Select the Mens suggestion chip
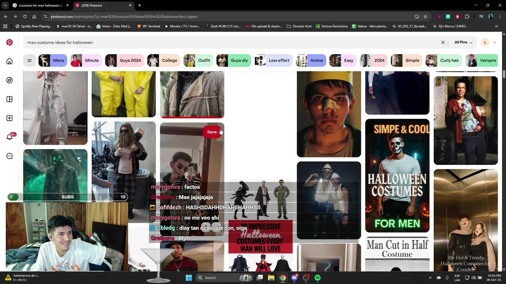 [53, 60]
